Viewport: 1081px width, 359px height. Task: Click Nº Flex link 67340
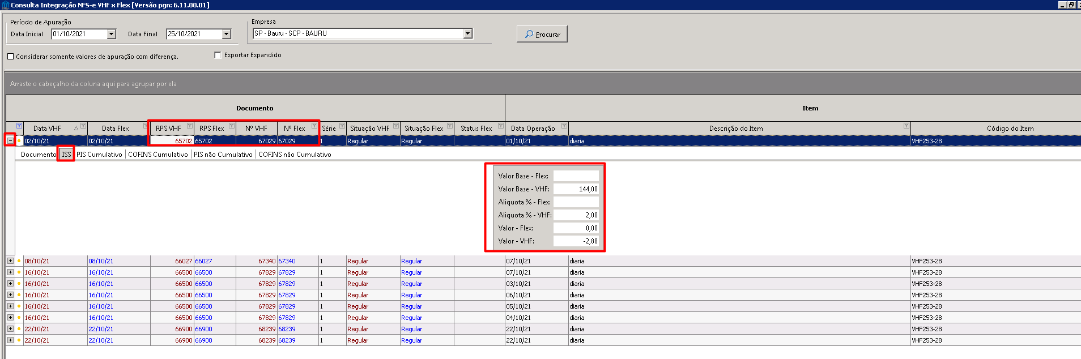click(x=287, y=261)
